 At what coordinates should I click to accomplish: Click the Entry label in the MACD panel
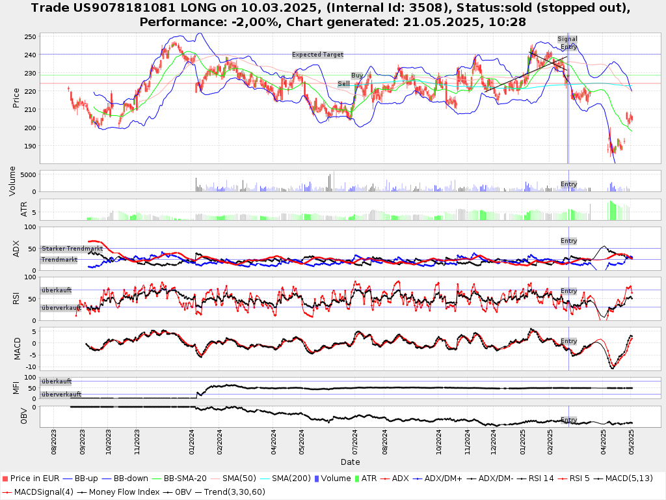pyautogui.click(x=568, y=341)
